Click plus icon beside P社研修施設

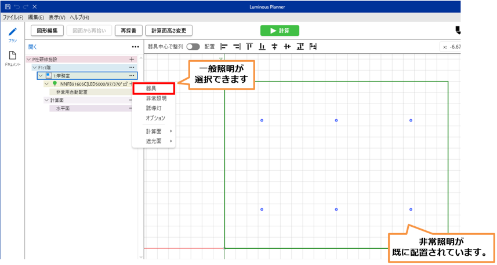[132, 59]
